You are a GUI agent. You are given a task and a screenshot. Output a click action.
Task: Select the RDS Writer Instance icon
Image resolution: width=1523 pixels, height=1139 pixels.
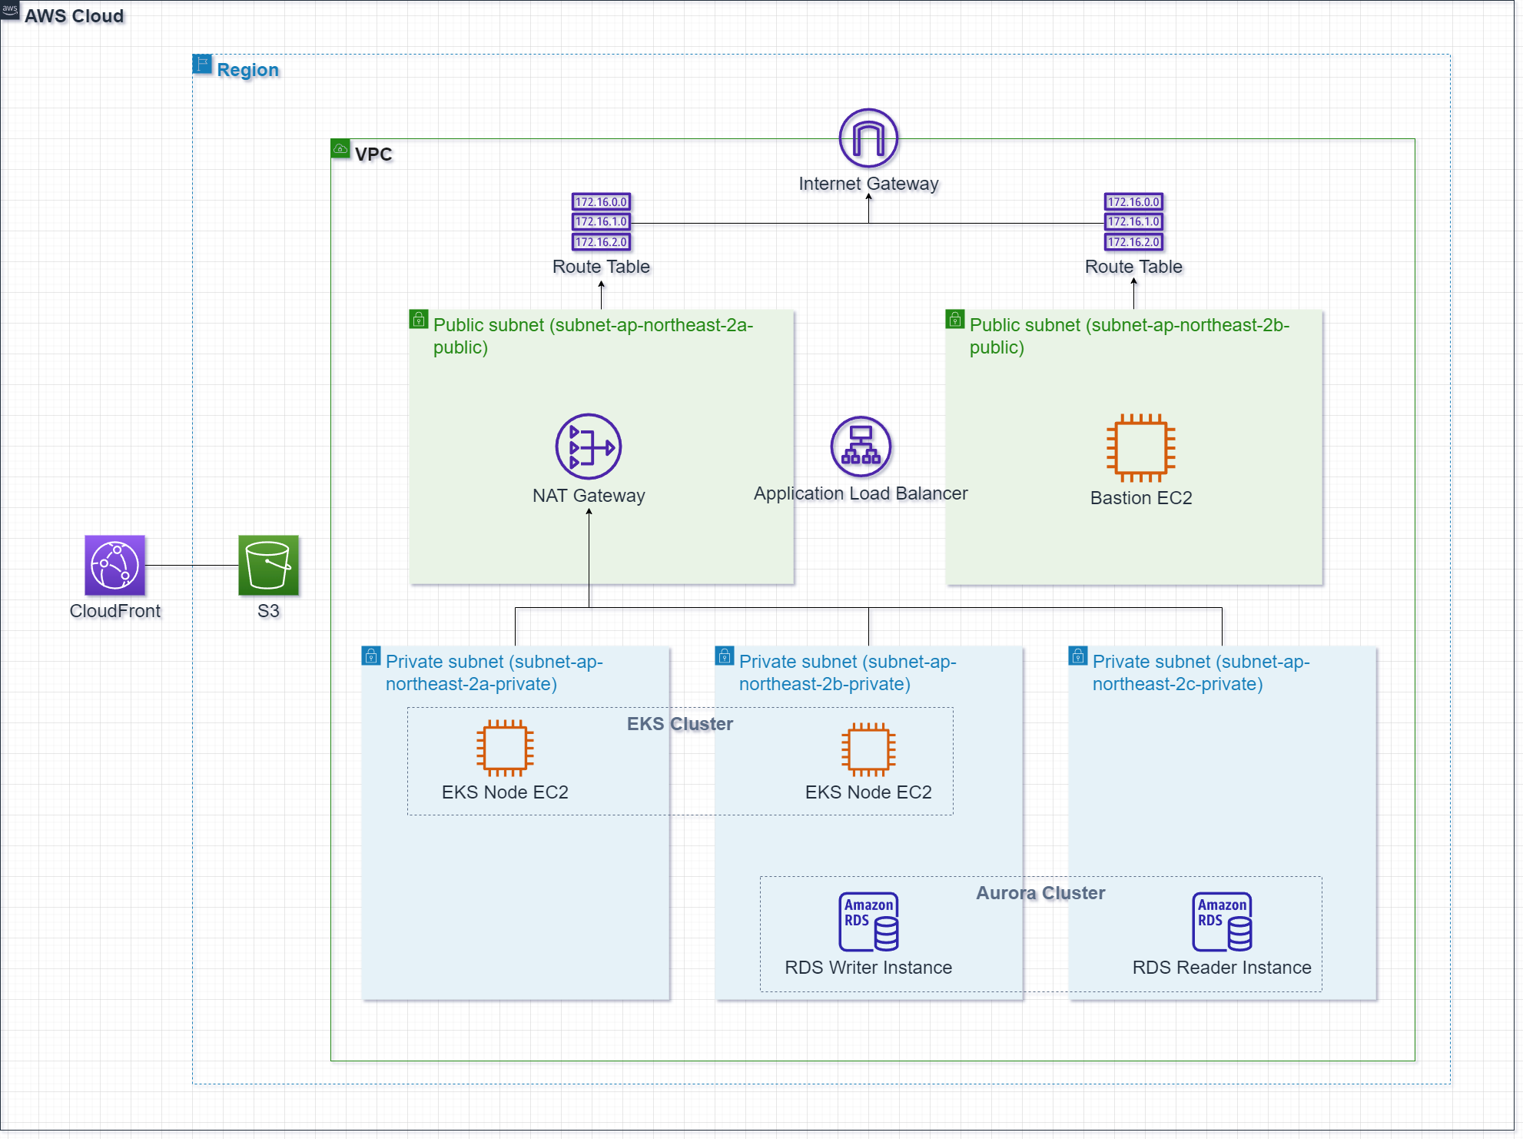868,921
